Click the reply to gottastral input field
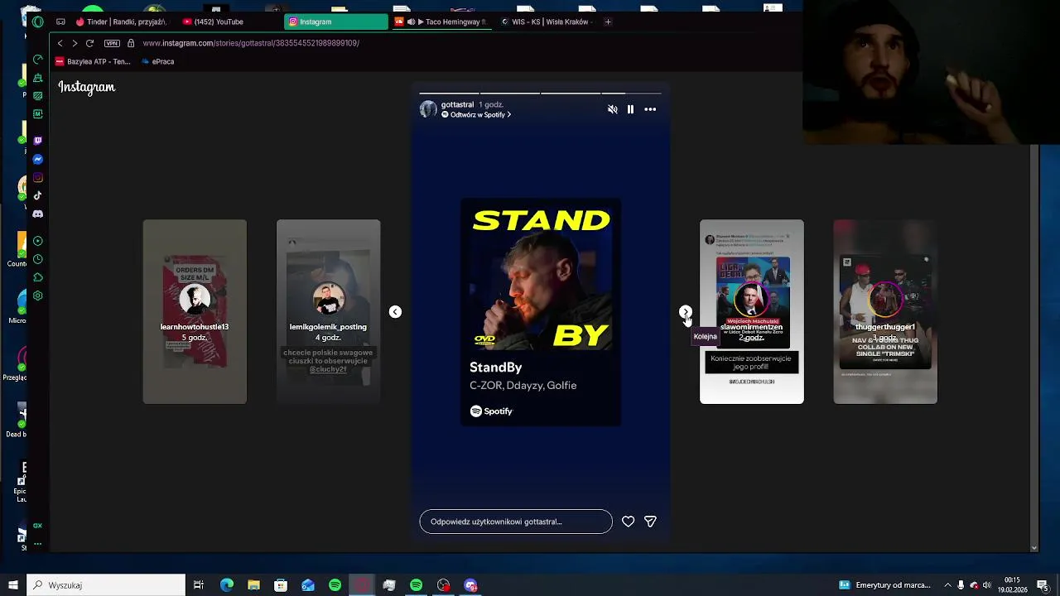The height and width of the screenshot is (596, 1060). tap(516, 521)
